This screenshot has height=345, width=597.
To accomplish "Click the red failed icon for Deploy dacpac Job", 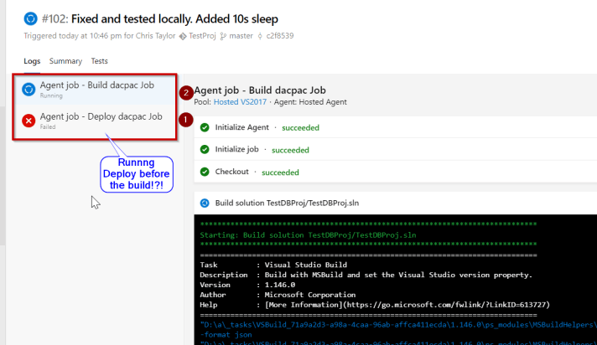I will (29, 121).
